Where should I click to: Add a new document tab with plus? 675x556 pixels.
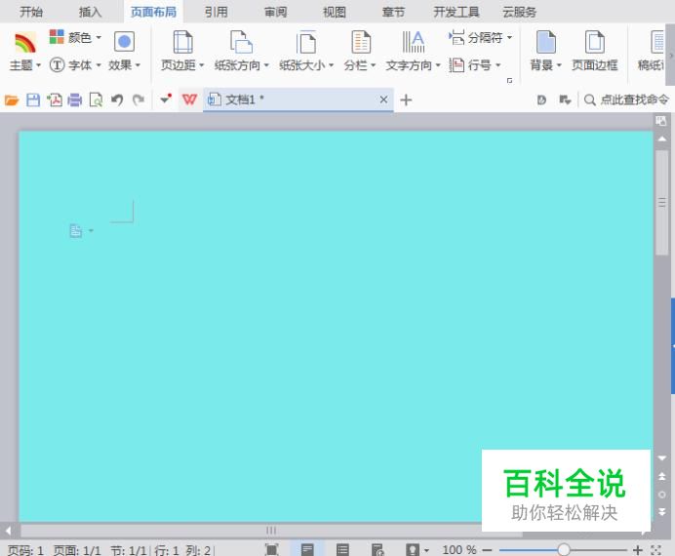pos(406,99)
